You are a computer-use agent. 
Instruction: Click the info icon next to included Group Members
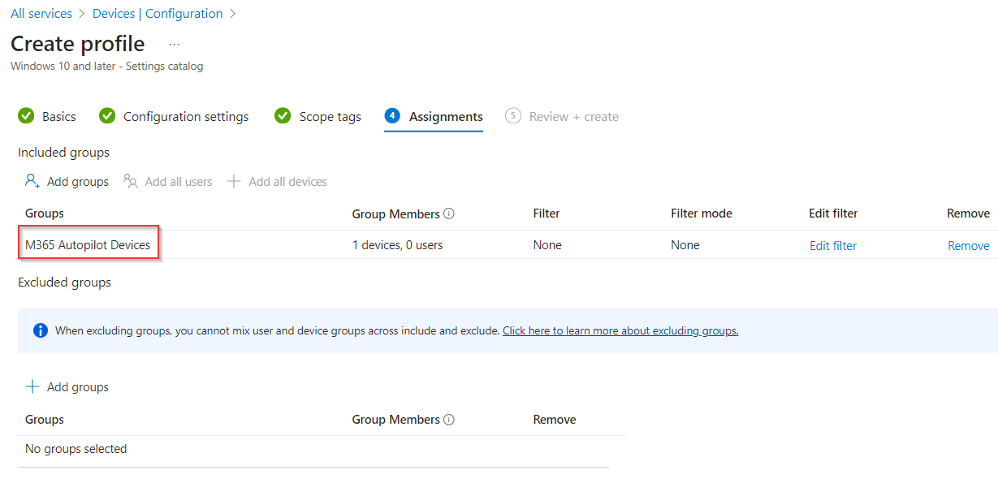(449, 213)
